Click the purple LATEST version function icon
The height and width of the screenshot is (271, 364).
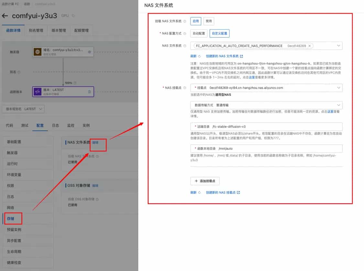tap(38, 92)
